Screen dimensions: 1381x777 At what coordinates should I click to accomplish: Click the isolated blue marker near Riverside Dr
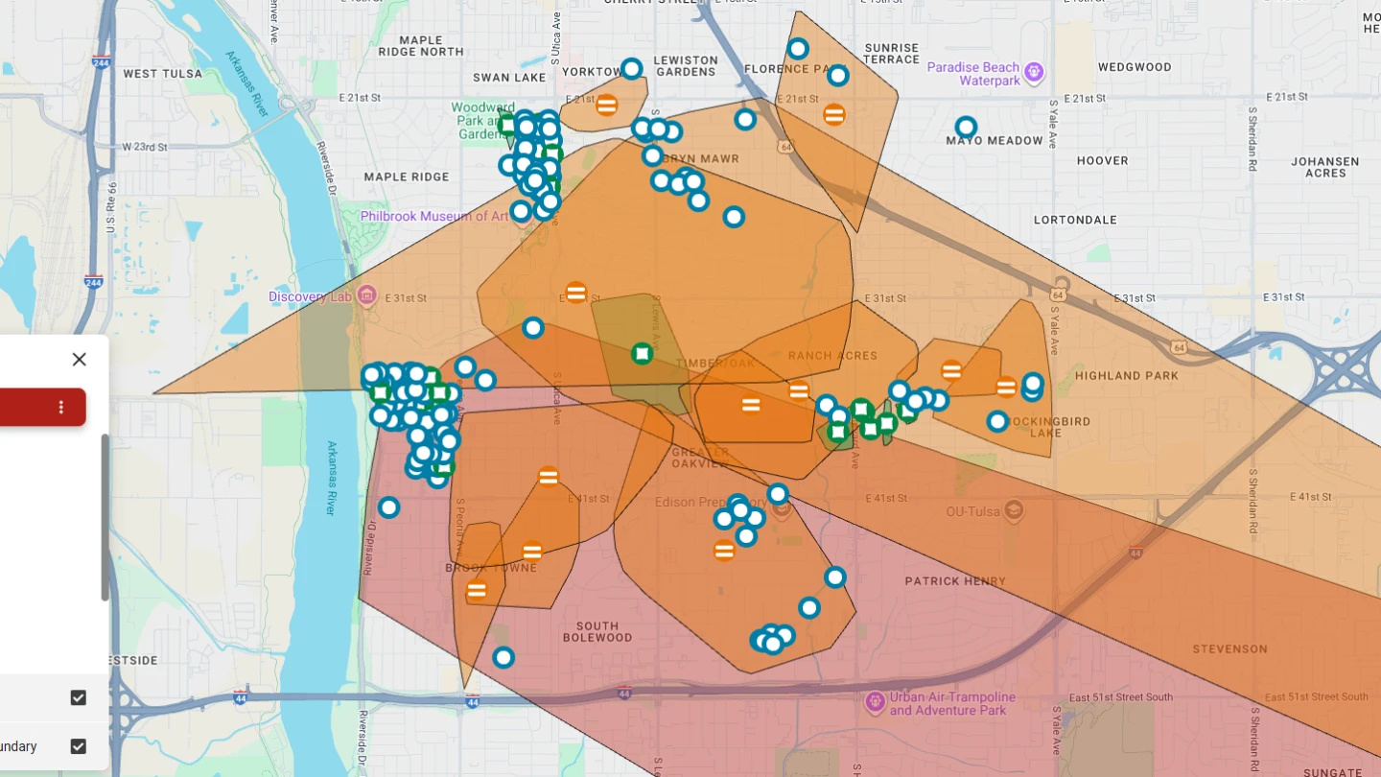[x=388, y=507]
